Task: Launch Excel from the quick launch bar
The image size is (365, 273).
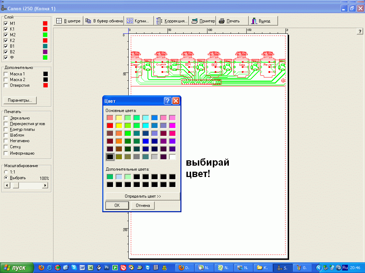Action: (90, 268)
